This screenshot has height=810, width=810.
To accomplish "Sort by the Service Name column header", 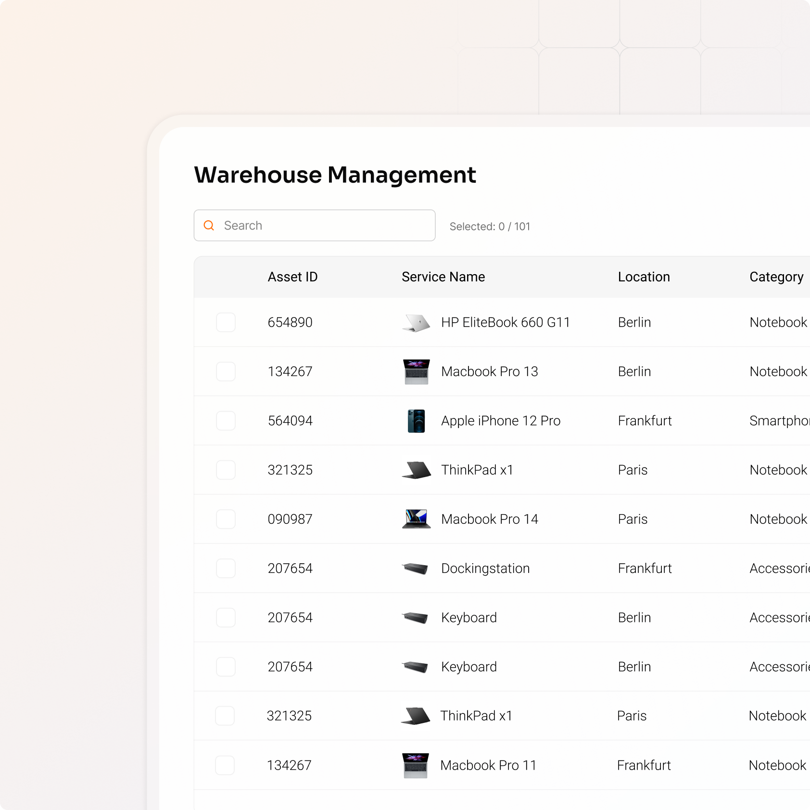I will (443, 277).
